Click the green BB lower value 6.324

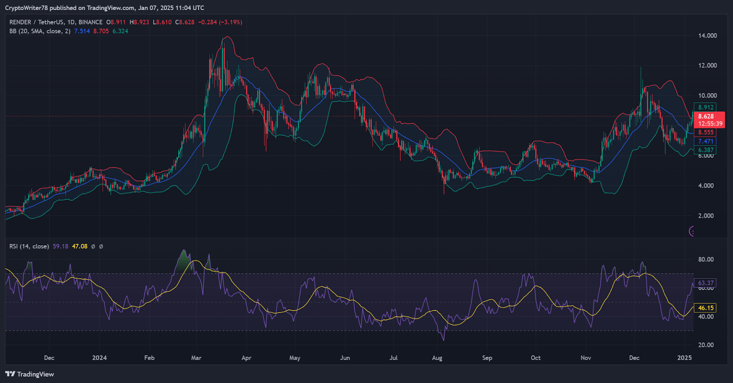click(x=120, y=31)
